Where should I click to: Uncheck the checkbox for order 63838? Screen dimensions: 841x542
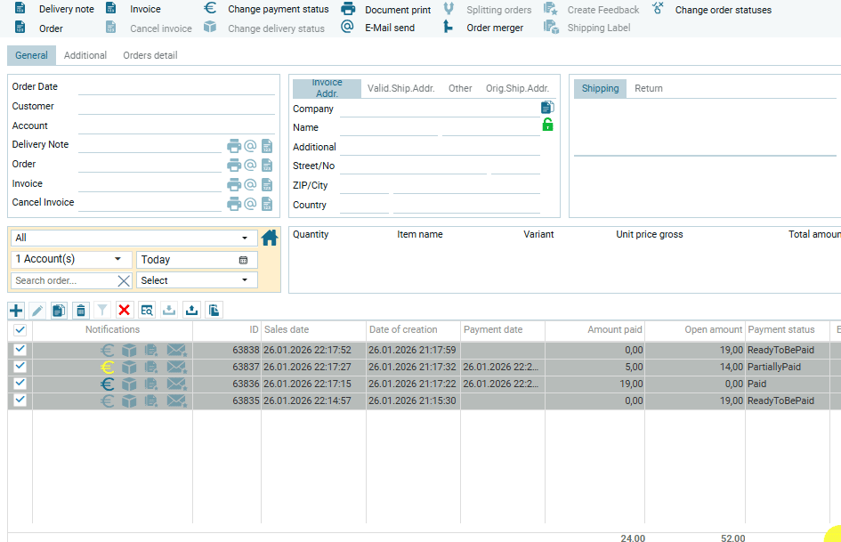tap(20, 350)
